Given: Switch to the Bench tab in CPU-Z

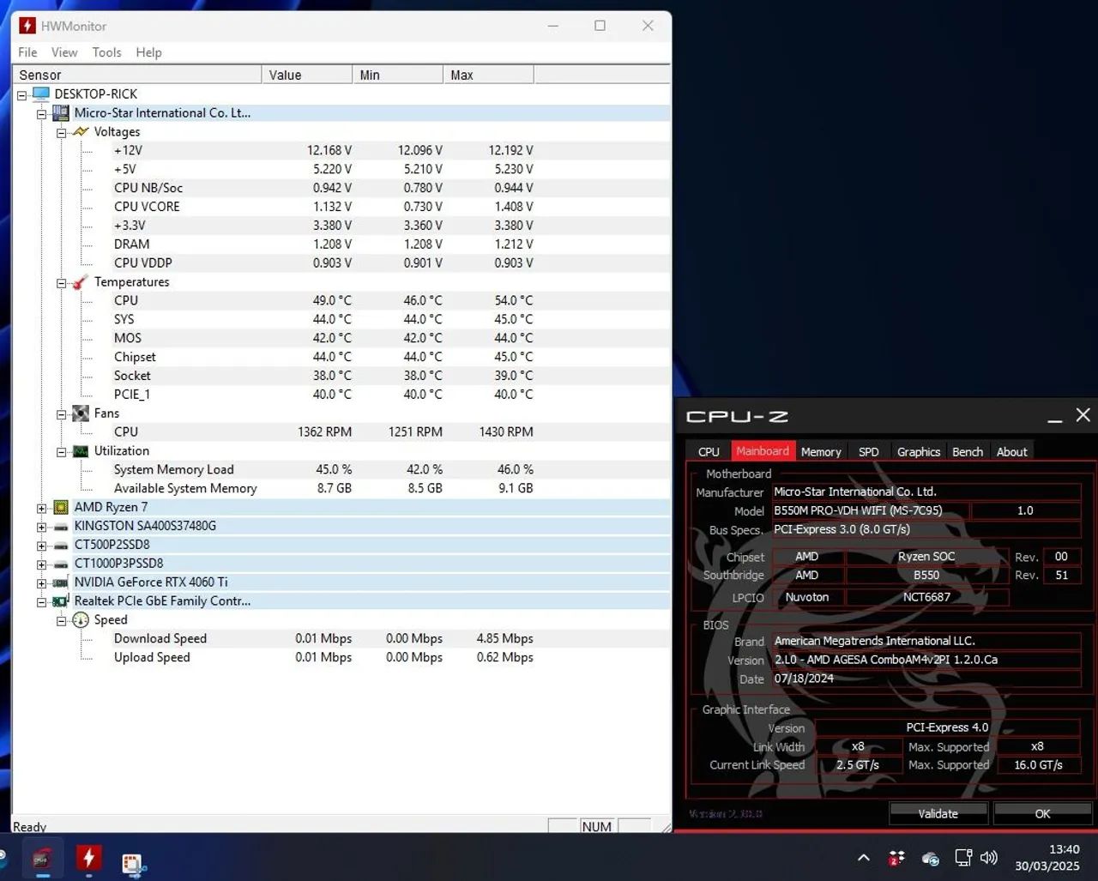Looking at the screenshot, I should [x=968, y=451].
